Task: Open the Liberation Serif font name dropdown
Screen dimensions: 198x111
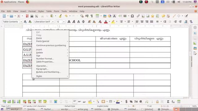Action: click(53, 22)
